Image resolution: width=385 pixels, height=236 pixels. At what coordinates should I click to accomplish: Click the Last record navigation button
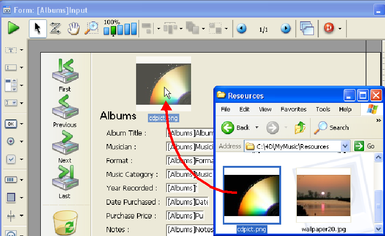(x=65, y=182)
